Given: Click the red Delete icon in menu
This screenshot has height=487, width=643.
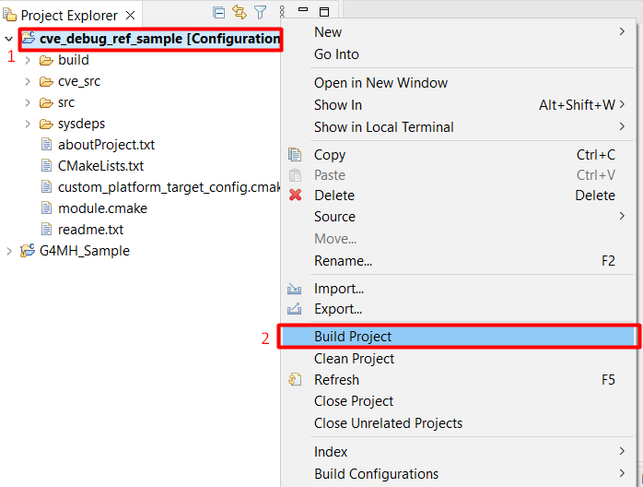Looking at the screenshot, I should [x=295, y=196].
